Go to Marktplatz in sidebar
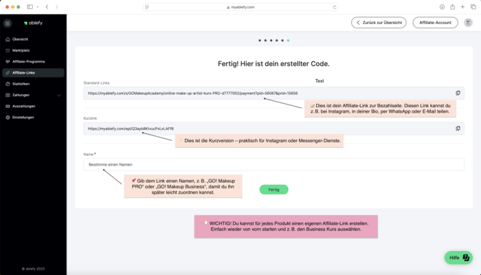This screenshot has width=481, height=275. (x=21, y=50)
